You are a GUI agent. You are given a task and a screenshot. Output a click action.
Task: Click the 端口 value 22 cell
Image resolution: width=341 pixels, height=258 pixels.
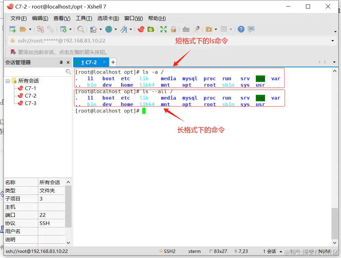(x=51, y=215)
